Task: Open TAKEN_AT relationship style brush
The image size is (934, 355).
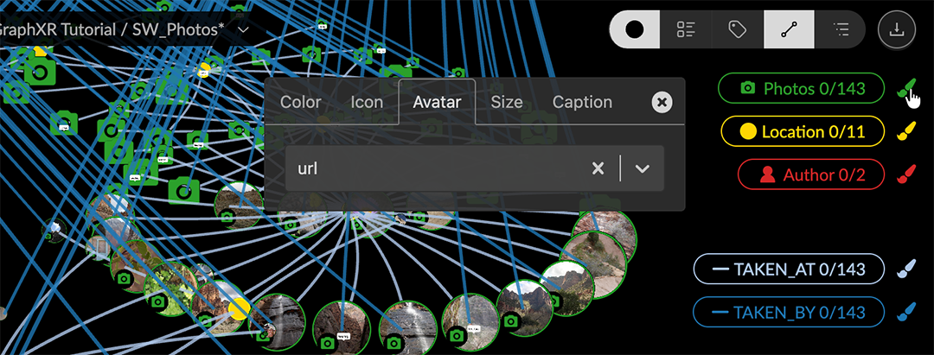Action: (x=905, y=269)
